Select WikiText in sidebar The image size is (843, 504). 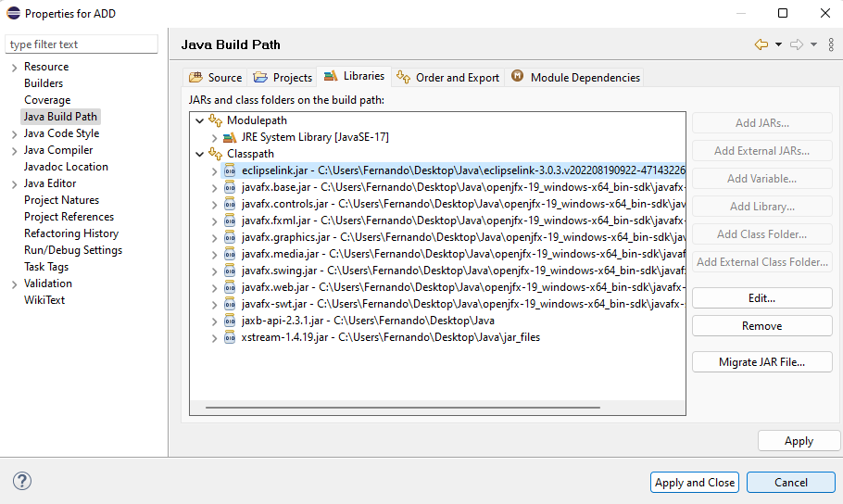tap(44, 300)
